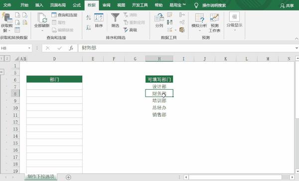Viewport: 299px width, 181px height.
Task: Switch to the 公式 Formulas tab
Action: point(77,5)
